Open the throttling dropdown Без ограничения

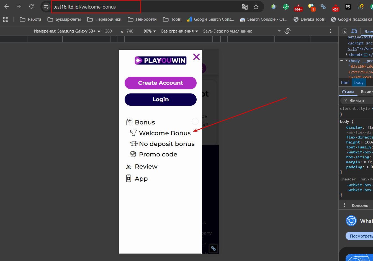[x=180, y=31]
